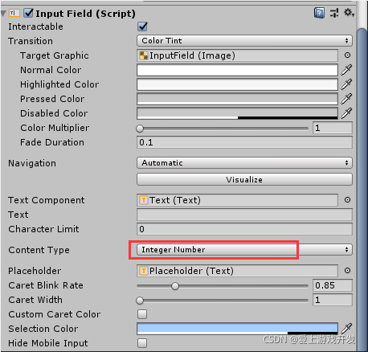
Task: Open the Content Type Integer Number dropdown
Action: click(x=244, y=250)
